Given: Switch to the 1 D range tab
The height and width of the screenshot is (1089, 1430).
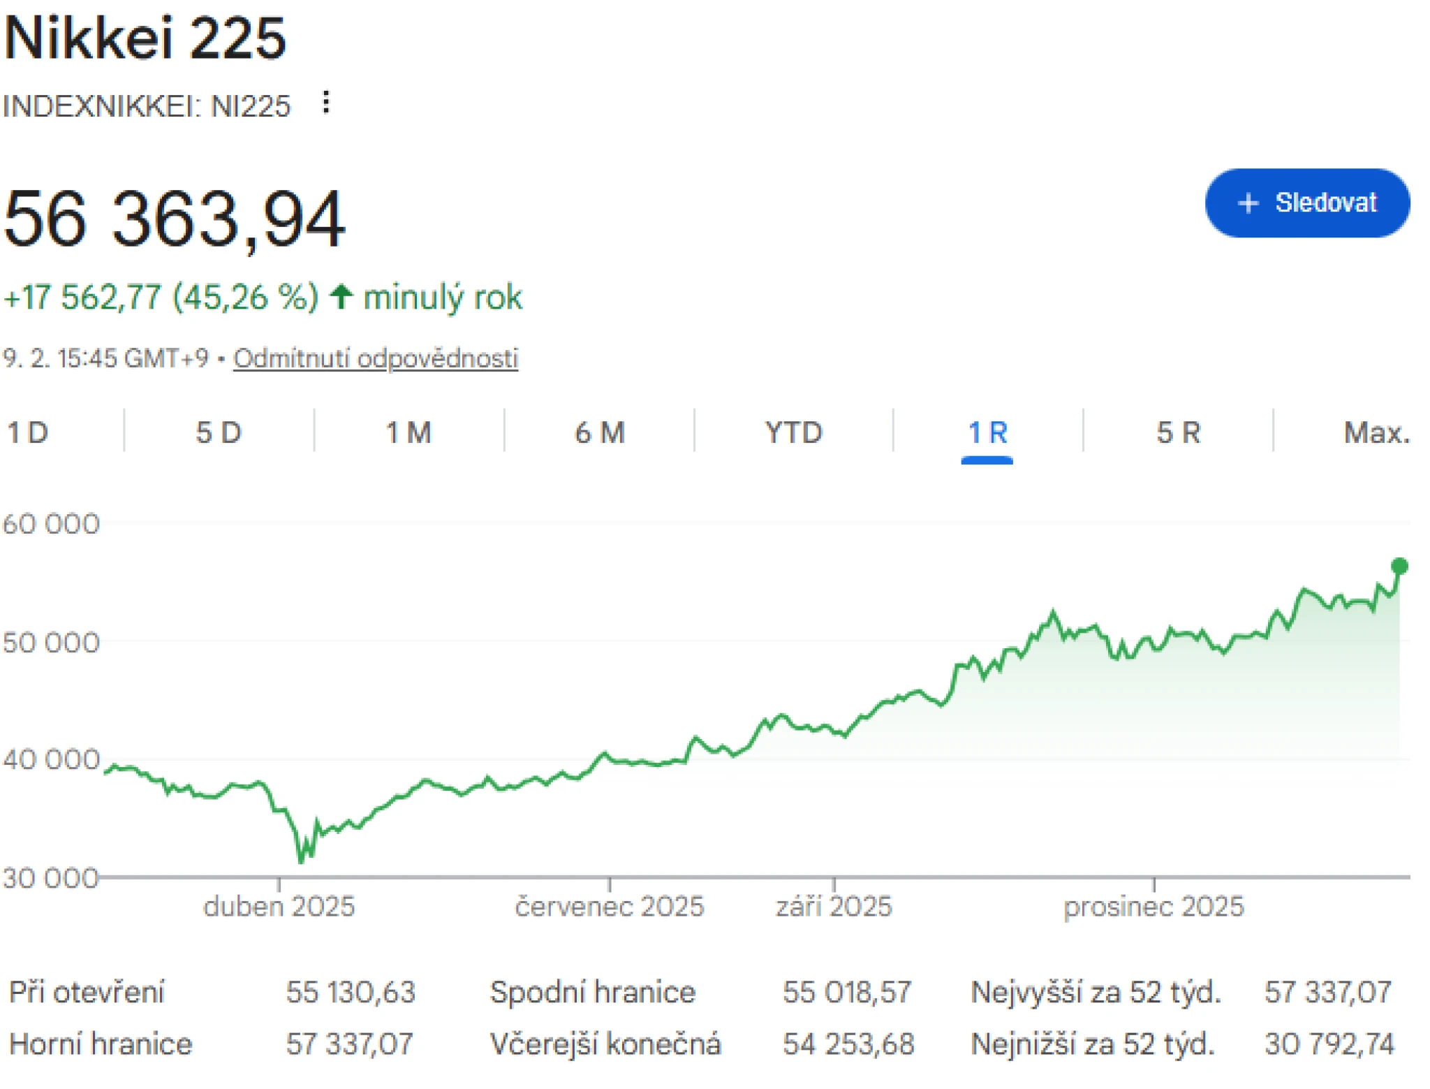Looking at the screenshot, I should tap(28, 432).
